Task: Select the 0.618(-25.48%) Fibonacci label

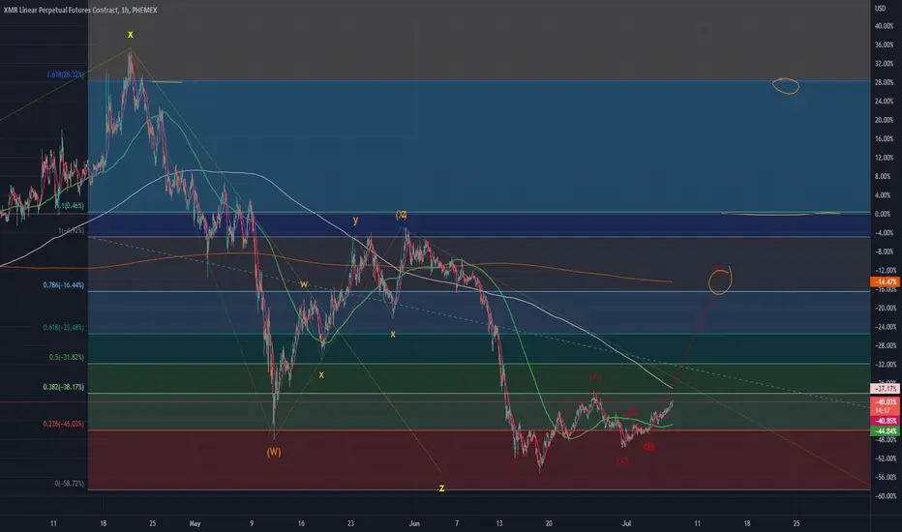Action: 63,328
